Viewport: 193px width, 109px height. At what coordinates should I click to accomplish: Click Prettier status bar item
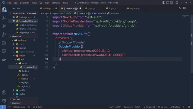tap(175, 107)
